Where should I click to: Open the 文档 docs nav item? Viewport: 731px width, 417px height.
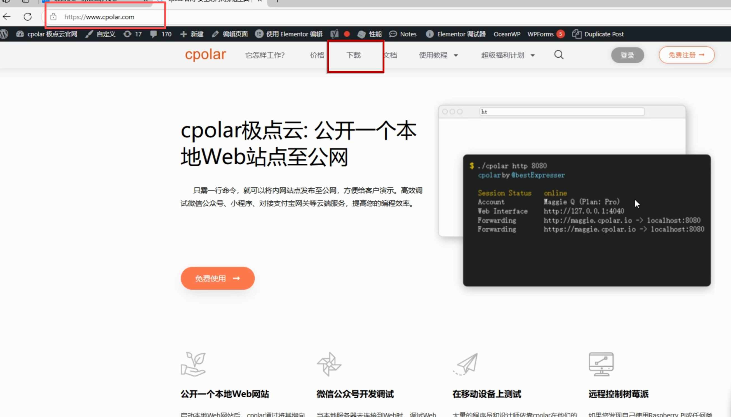[x=390, y=55]
